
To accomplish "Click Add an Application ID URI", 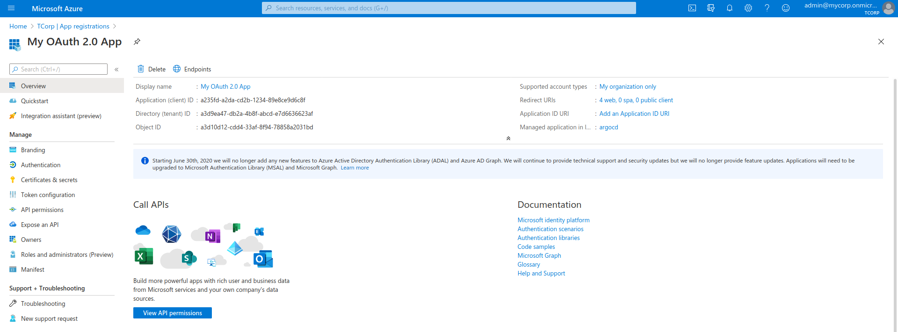I will click(x=634, y=113).
